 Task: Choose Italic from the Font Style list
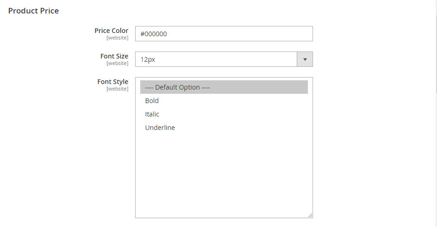224,114
